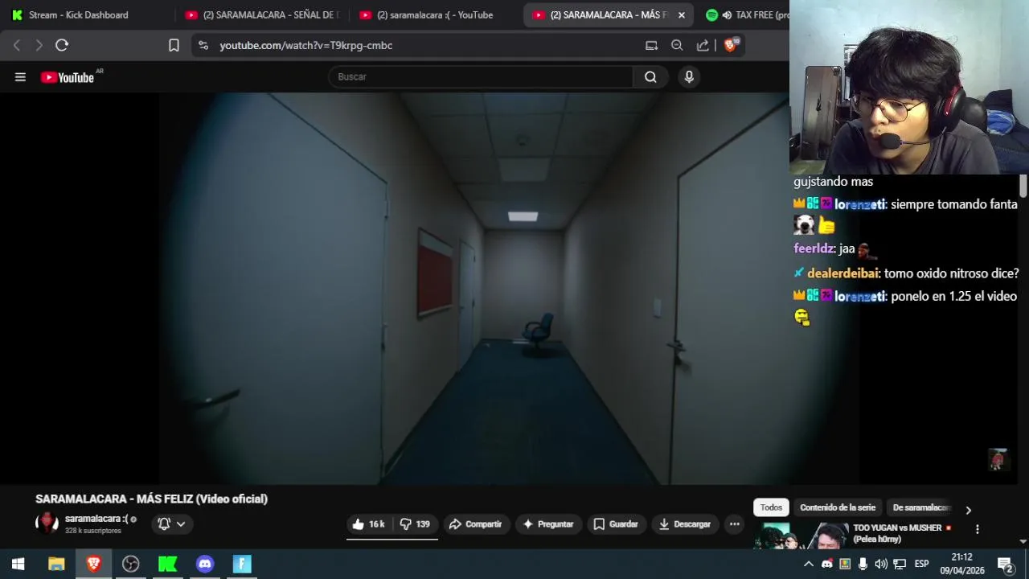Open the YouTube guide hamburger menu
1029x579 pixels.
20,77
